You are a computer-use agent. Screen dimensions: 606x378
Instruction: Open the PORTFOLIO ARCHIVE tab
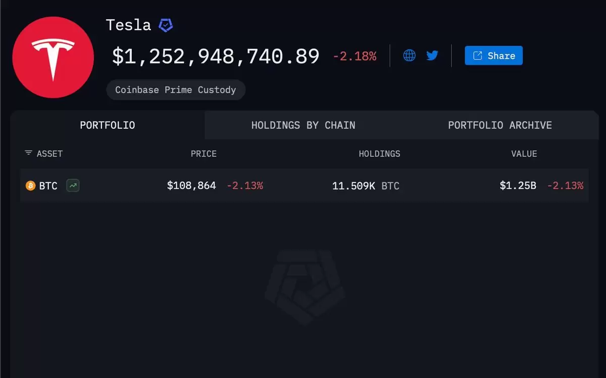tap(500, 125)
